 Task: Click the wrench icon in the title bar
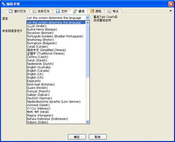coord(3,4)
